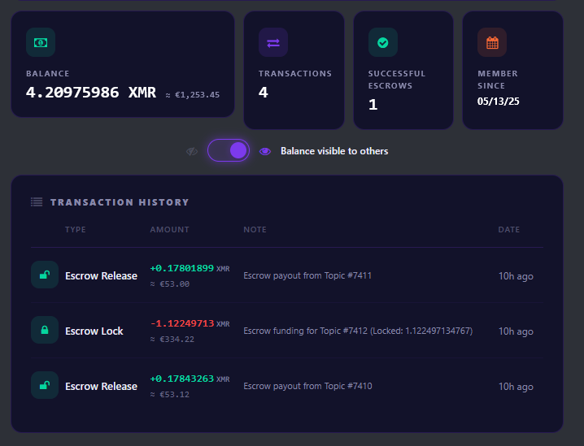
Task: Click unlock icon for Topic #7410 release
Action: pyautogui.click(x=45, y=385)
